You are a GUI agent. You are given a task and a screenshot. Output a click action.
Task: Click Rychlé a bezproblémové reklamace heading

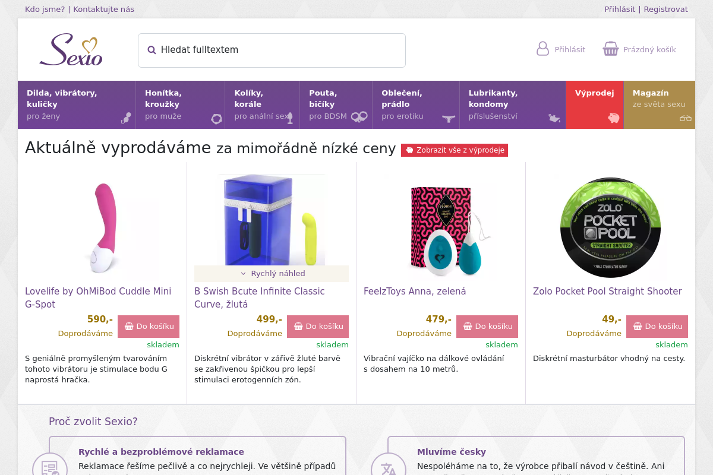point(161,452)
